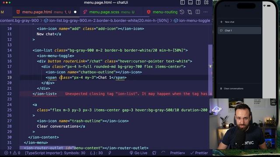280x157 pixels.
Task: Open the errors count in status bar
Action: [x=8, y=153]
